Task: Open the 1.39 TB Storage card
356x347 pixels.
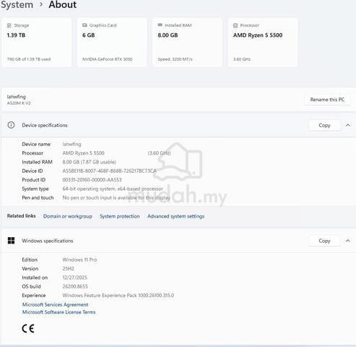Action: (x=37, y=42)
